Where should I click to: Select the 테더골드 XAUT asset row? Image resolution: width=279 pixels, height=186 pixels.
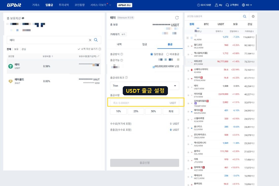pyautogui.click(x=54, y=81)
